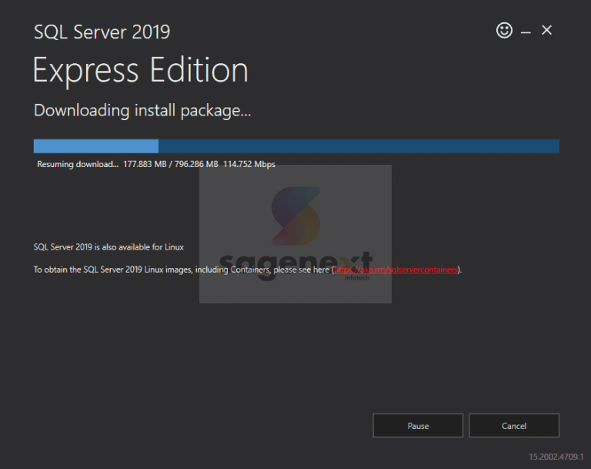
Task: Click the 'Express Edition' title
Action: pyautogui.click(x=141, y=70)
